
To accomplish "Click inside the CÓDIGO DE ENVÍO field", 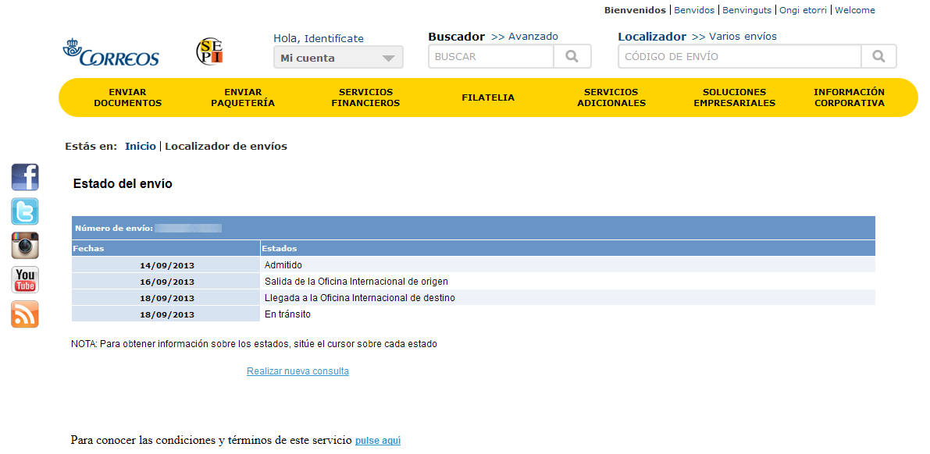I will pos(738,55).
